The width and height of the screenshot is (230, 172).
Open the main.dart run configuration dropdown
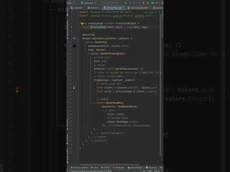tap(88, 3)
